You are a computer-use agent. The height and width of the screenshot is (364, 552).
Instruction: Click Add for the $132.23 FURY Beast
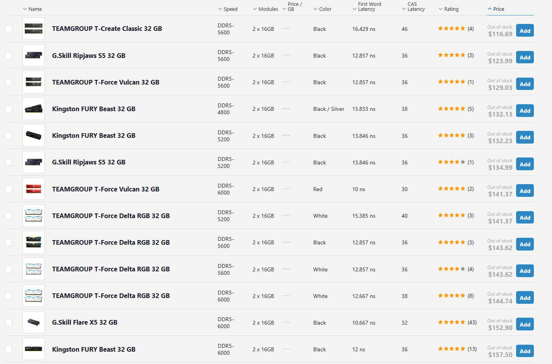(525, 137)
